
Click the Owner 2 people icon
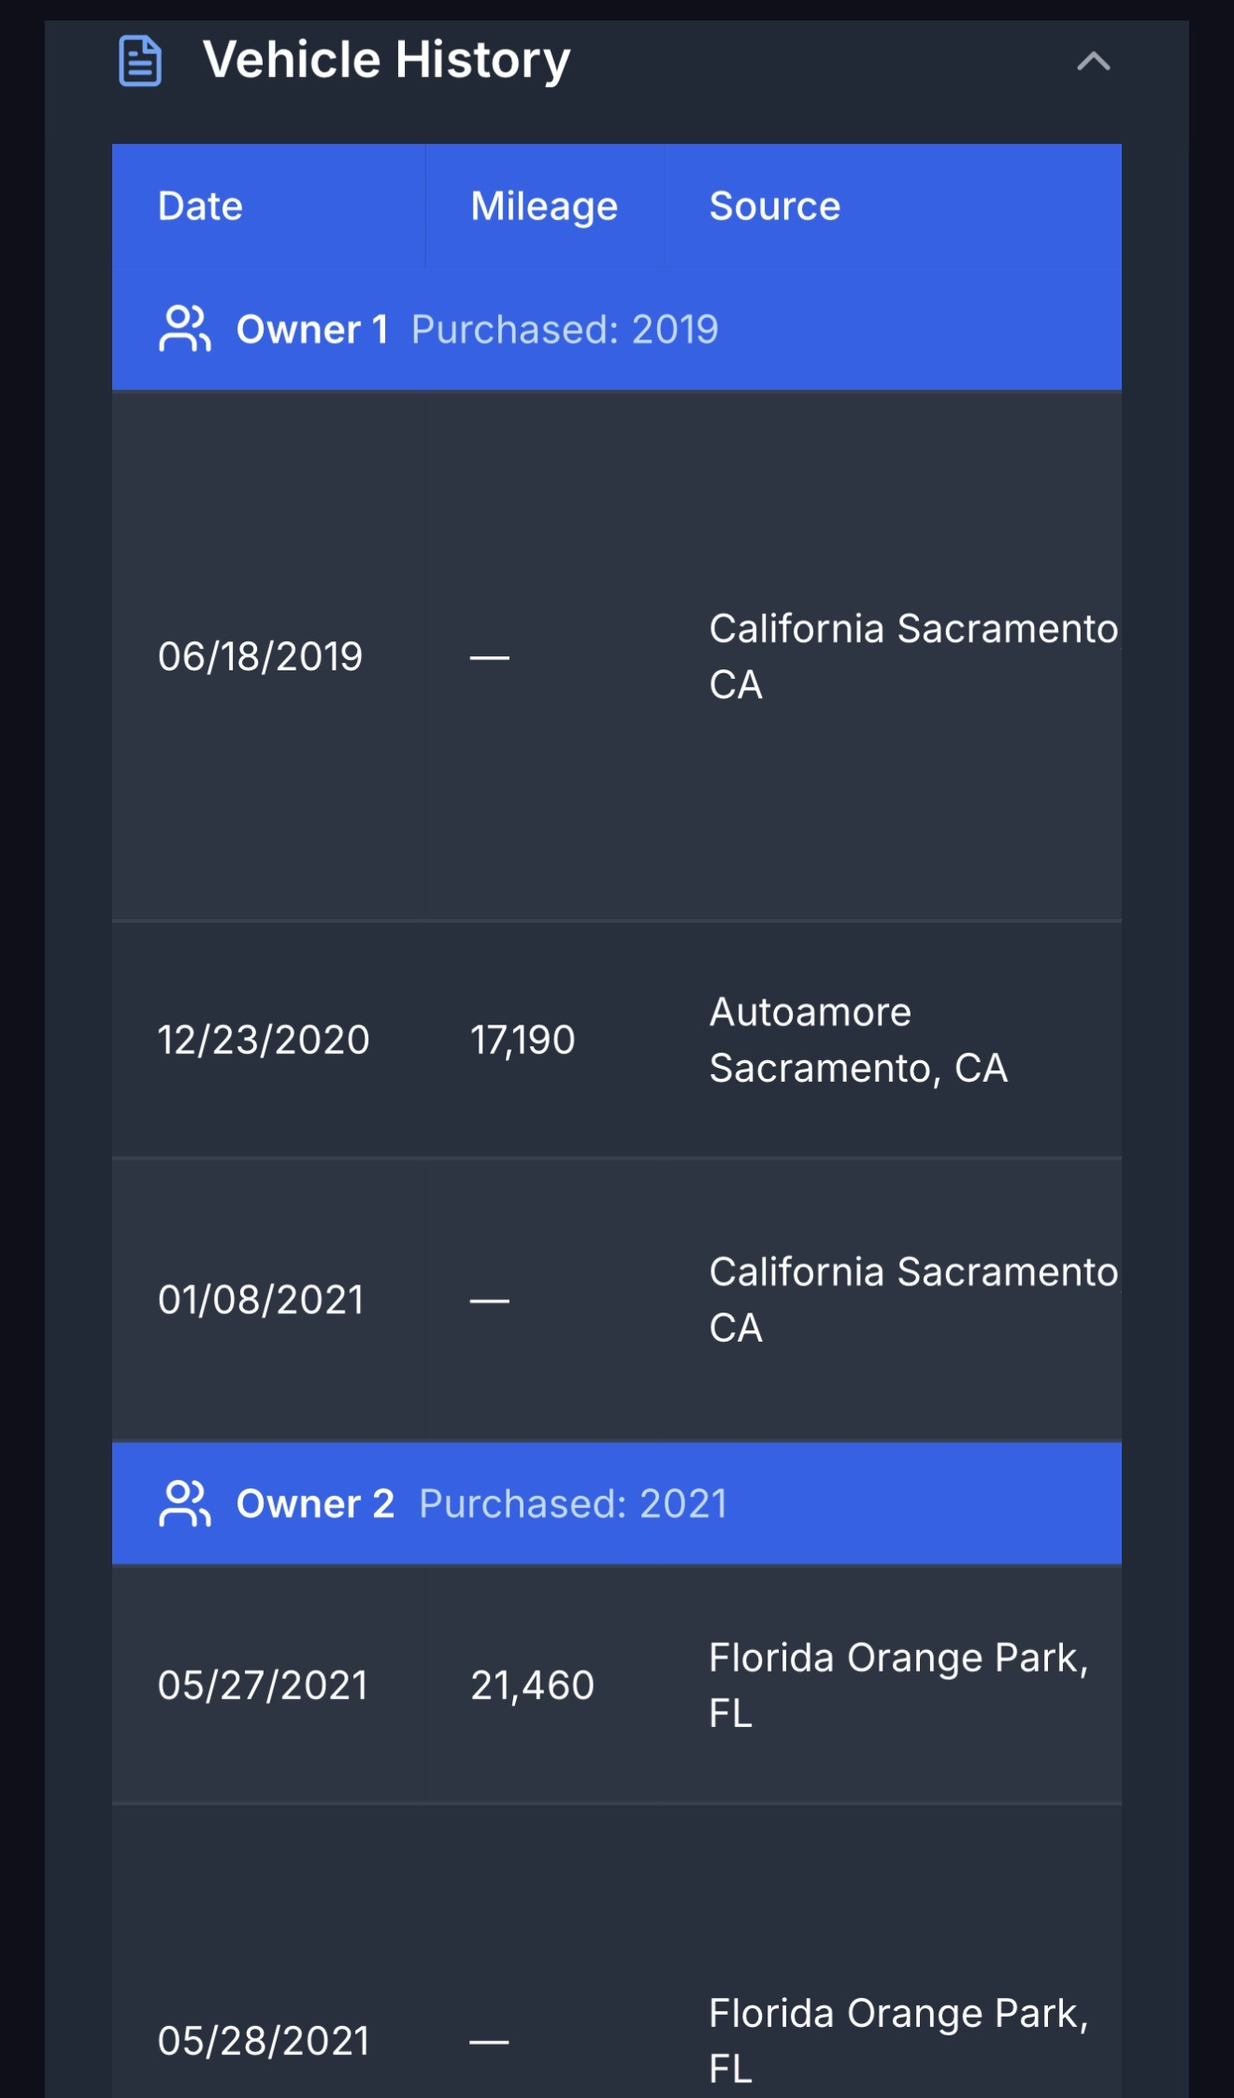[184, 1503]
